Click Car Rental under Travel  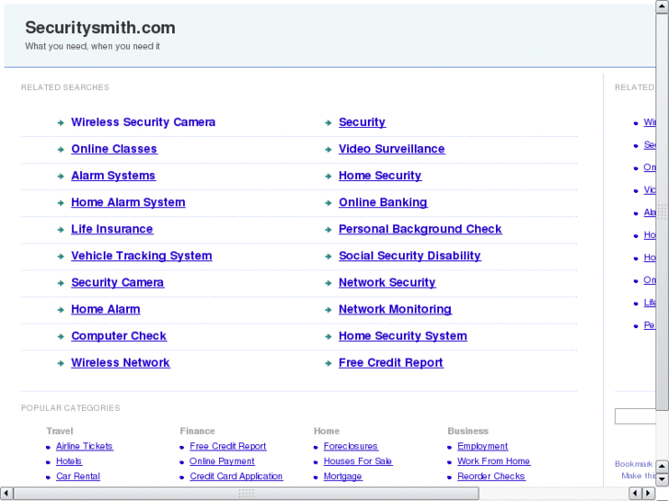click(x=78, y=476)
